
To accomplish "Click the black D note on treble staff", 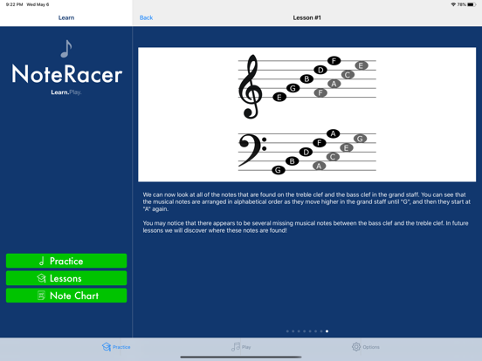I will click(x=320, y=70).
